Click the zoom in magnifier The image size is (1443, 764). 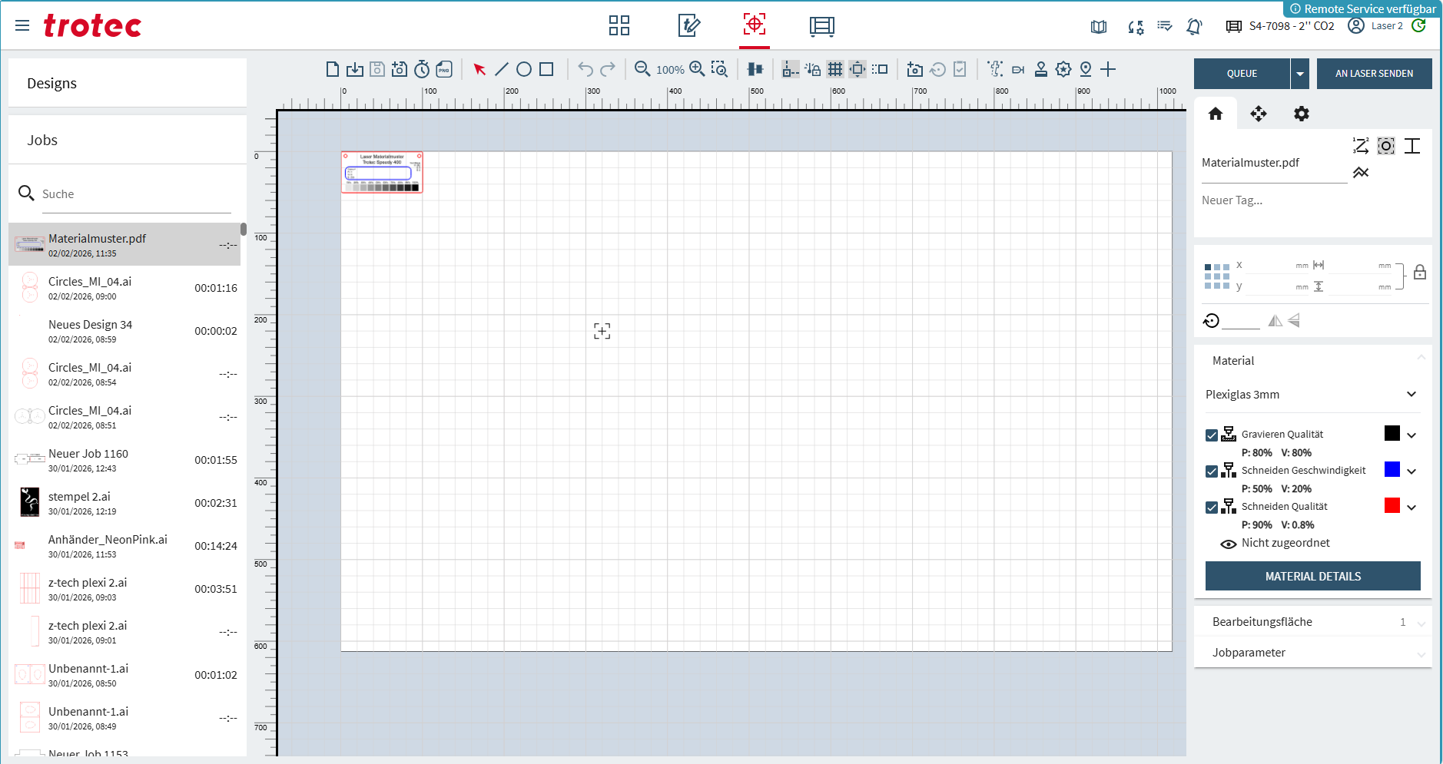[697, 69]
